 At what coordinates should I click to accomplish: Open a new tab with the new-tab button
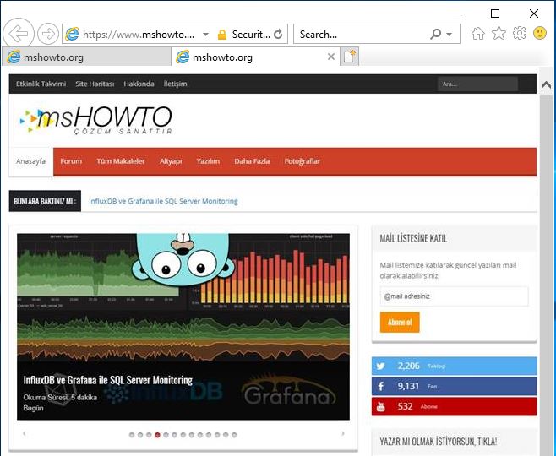pyautogui.click(x=349, y=57)
